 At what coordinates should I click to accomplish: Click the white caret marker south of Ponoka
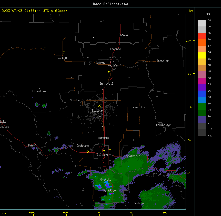coord(94,38)
